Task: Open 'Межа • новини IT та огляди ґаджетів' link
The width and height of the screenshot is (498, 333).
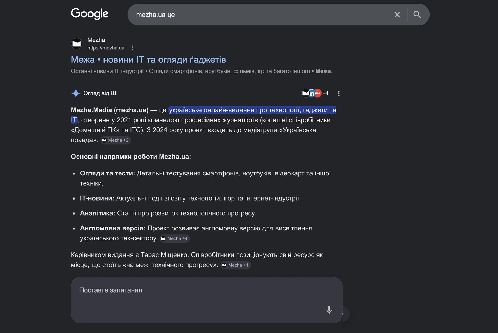Action: (148, 60)
